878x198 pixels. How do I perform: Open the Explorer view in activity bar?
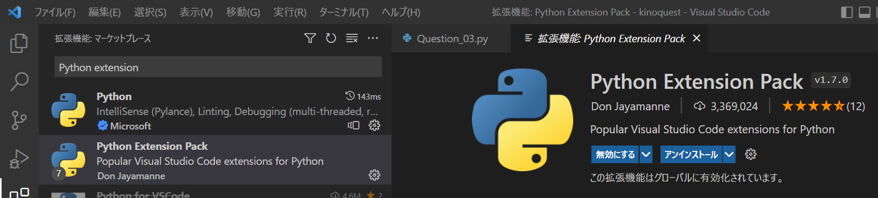(x=19, y=43)
